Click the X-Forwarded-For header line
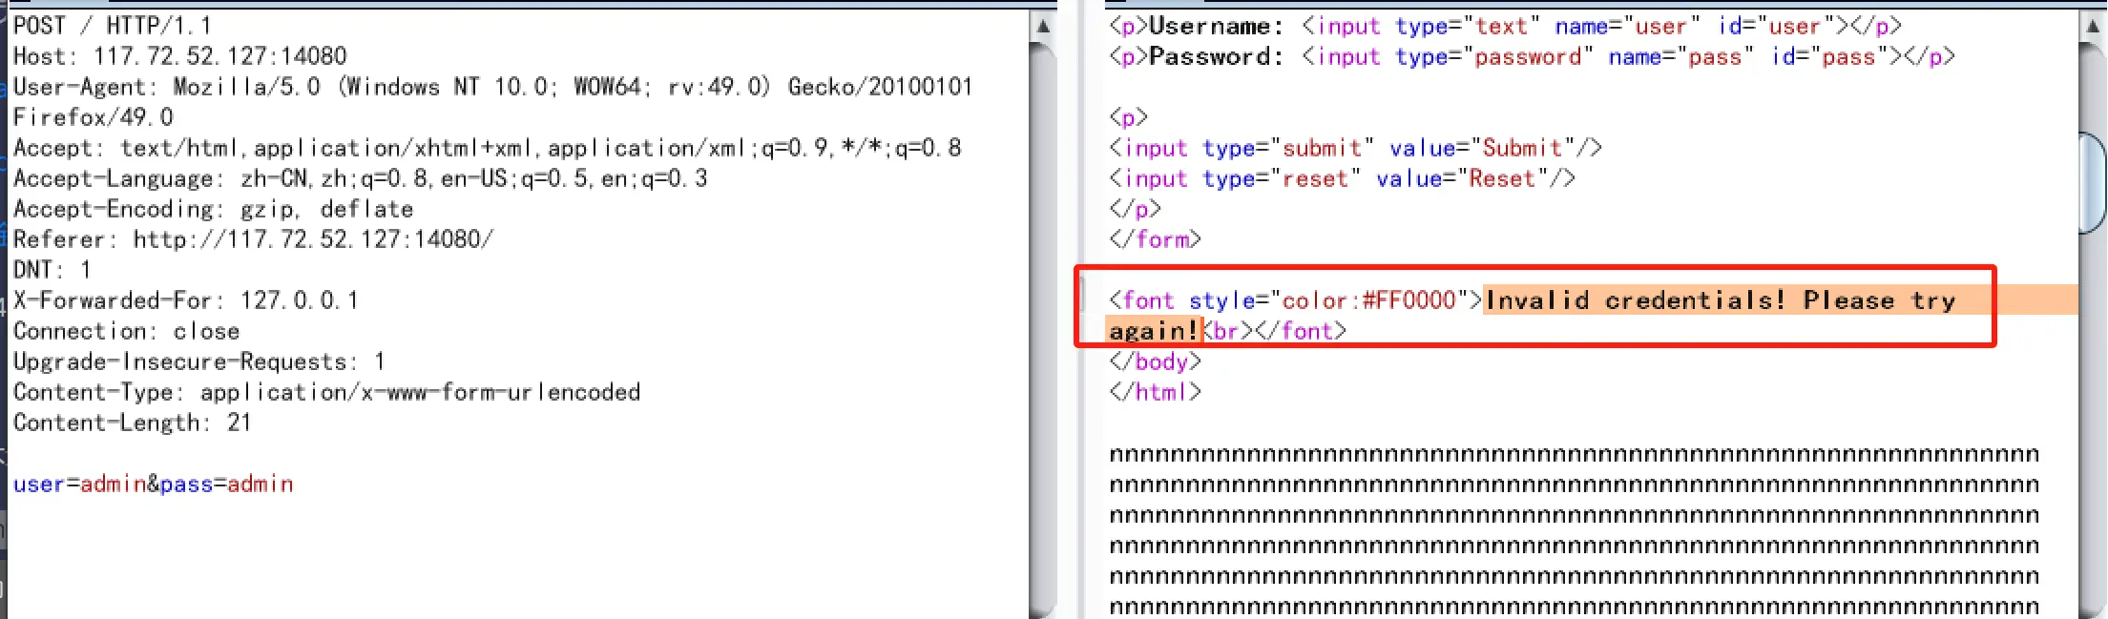This screenshot has width=2108, height=619. [185, 300]
